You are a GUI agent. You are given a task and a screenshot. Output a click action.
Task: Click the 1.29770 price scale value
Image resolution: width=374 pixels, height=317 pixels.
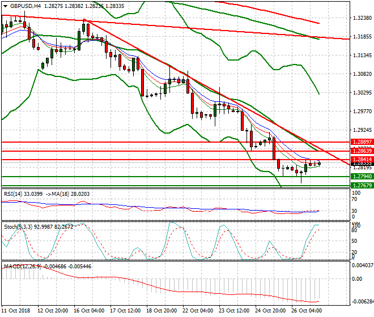[x=362, y=112]
